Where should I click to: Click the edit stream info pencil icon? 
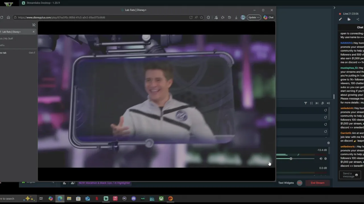[x=340, y=19]
